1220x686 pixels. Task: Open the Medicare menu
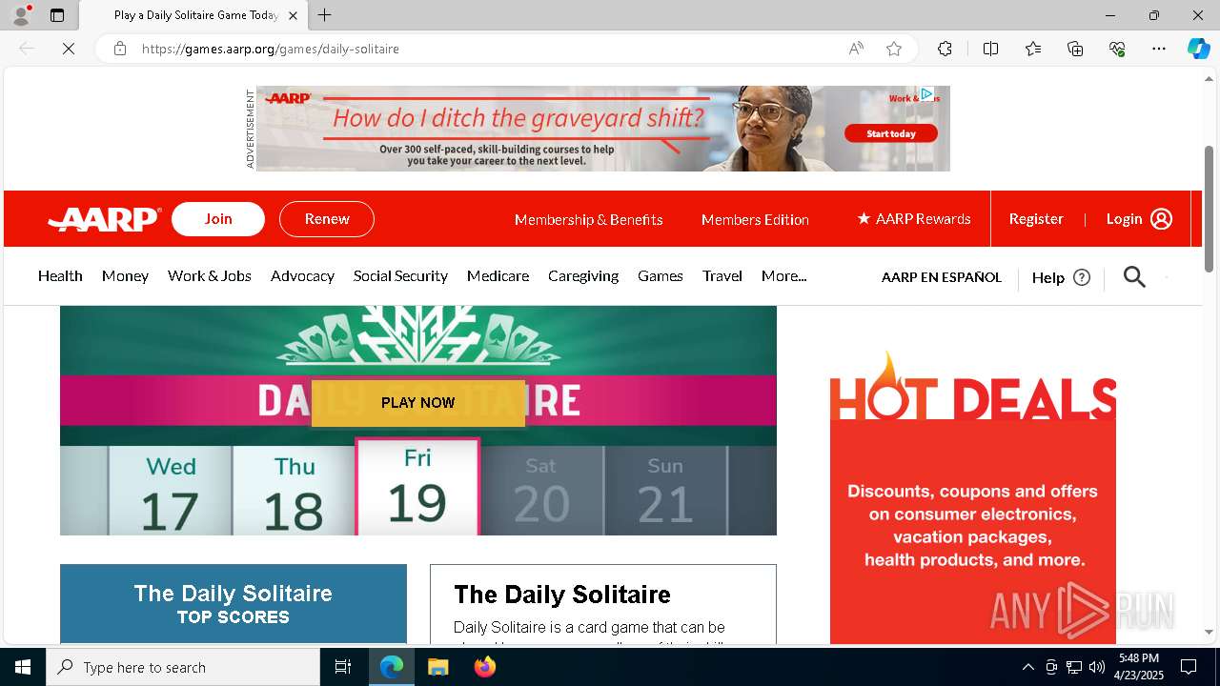[x=498, y=275]
